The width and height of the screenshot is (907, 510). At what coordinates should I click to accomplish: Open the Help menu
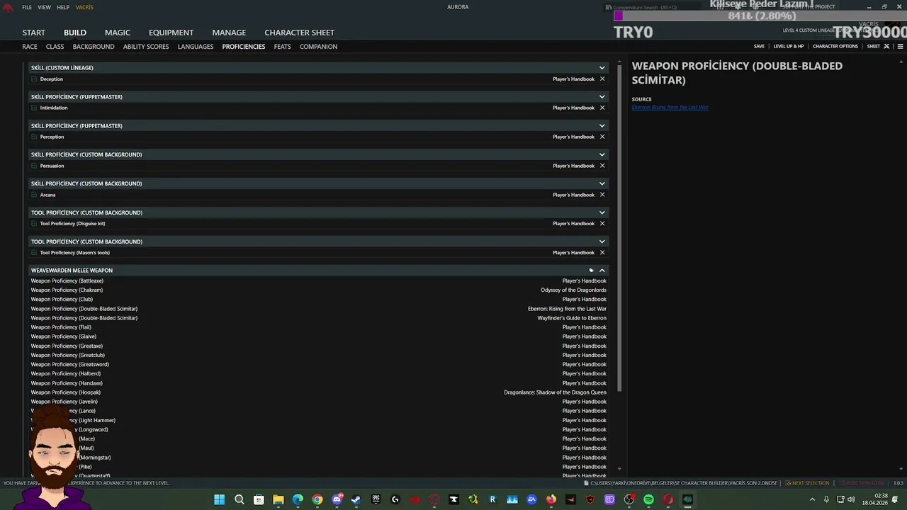click(63, 7)
